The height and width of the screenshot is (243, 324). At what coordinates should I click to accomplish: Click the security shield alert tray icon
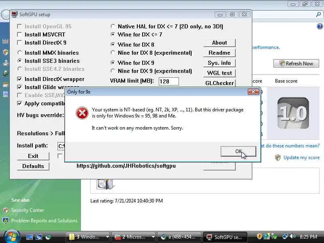tap(259, 236)
